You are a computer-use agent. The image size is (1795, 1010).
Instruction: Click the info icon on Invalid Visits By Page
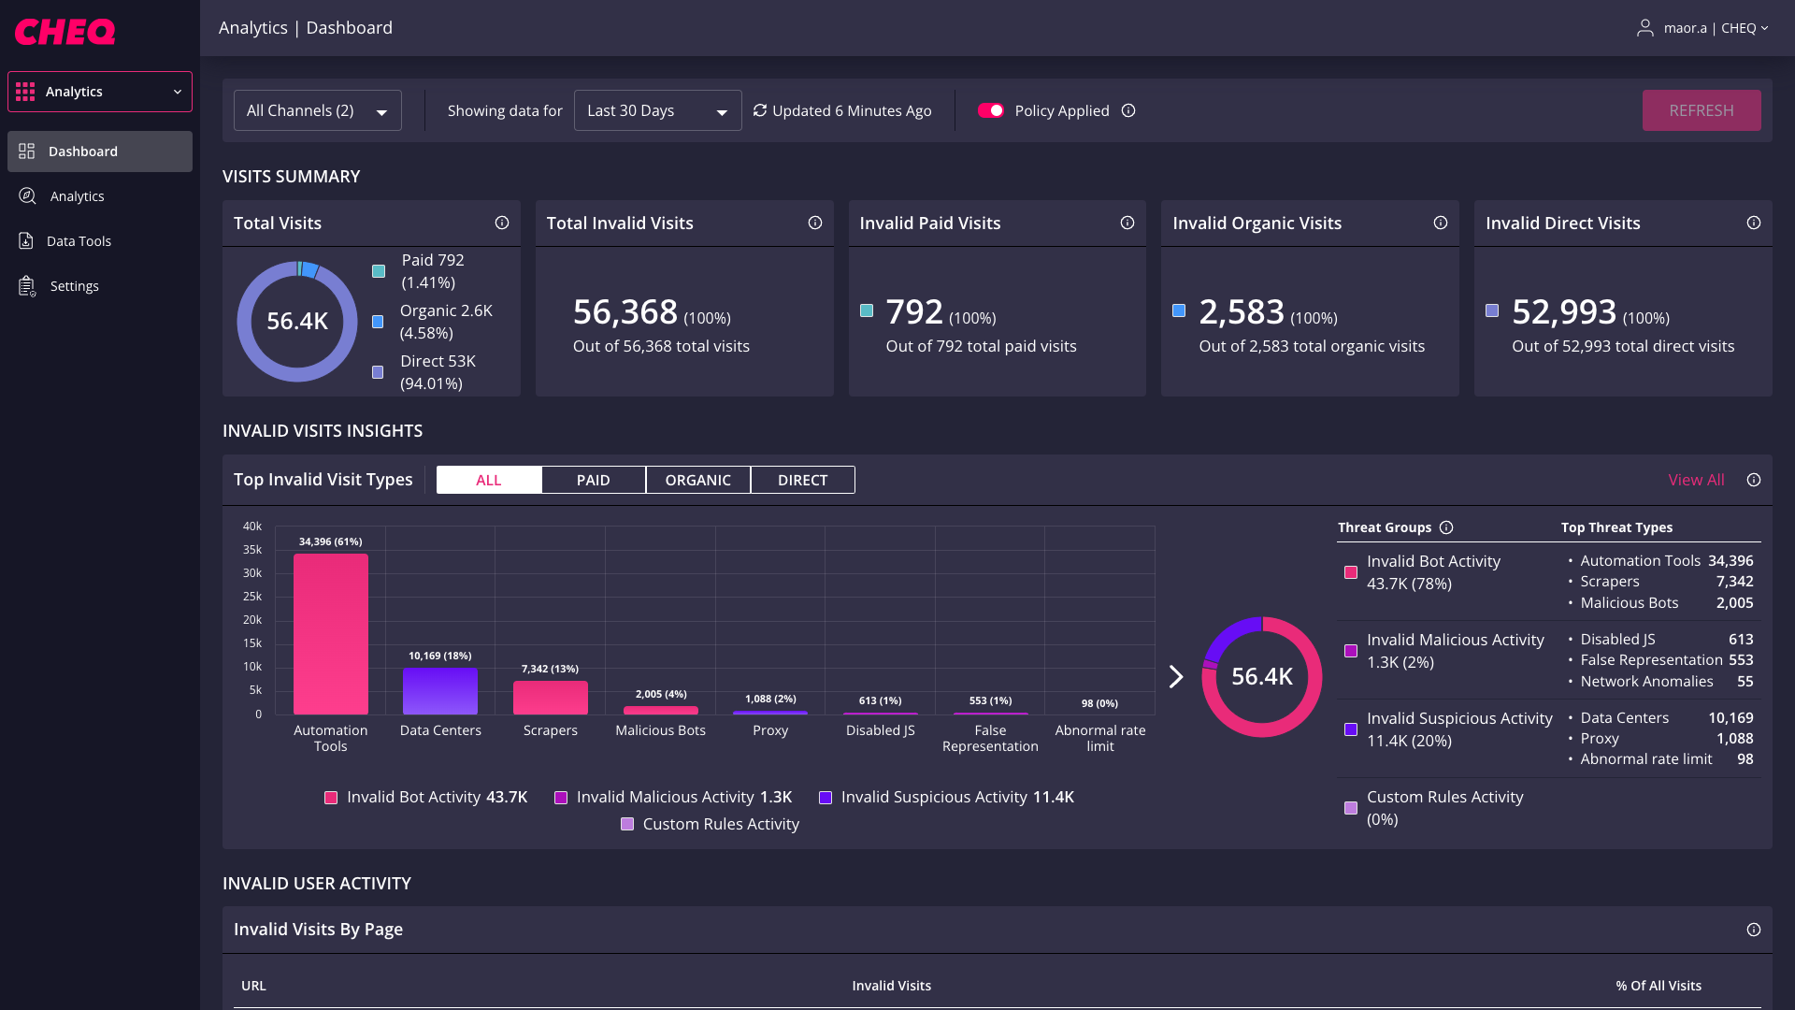click(x=1754, y=930)
